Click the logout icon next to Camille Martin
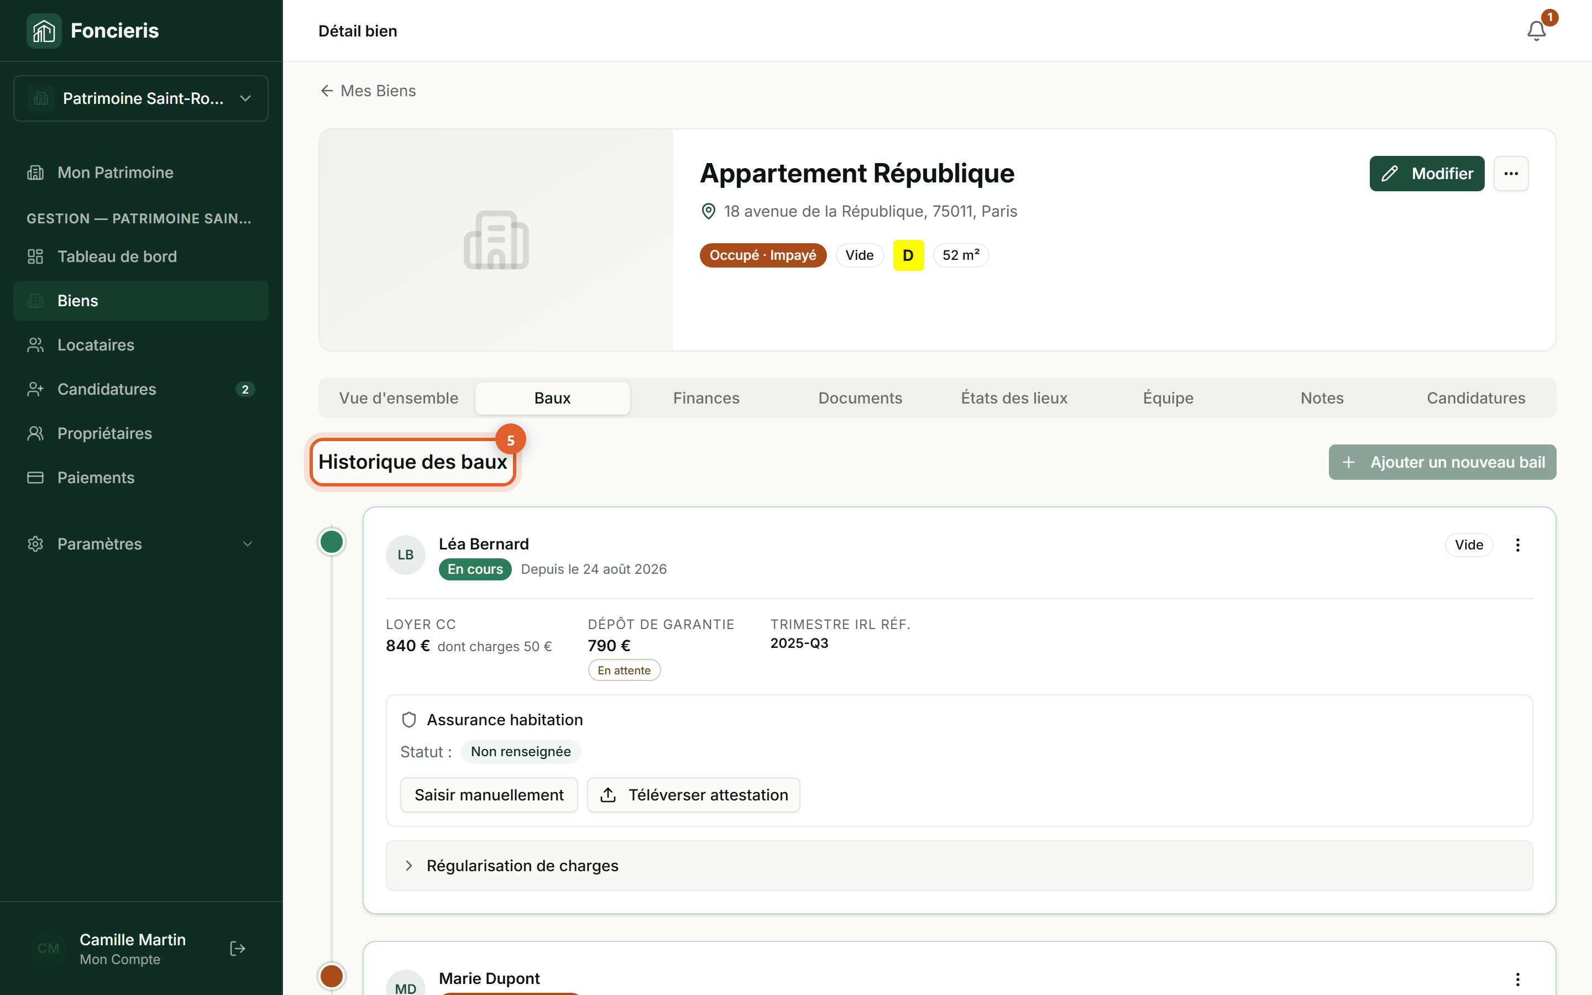 point(238,948)
